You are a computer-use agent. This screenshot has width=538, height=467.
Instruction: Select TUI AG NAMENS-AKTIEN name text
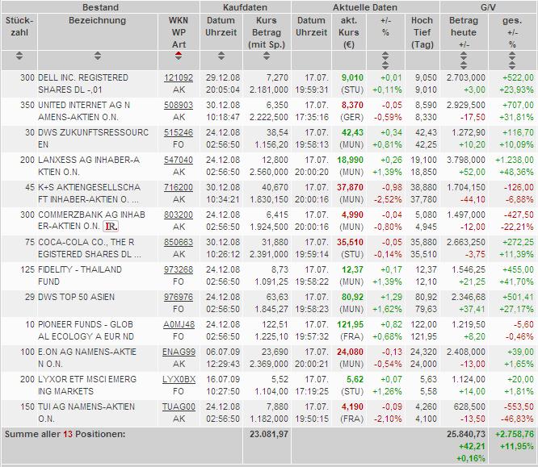click(86, 412)
